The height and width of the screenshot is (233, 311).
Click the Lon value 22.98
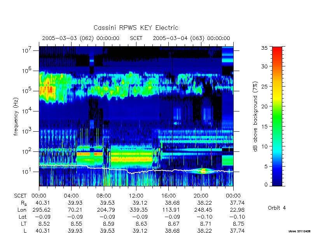click(x=237, y=210)
